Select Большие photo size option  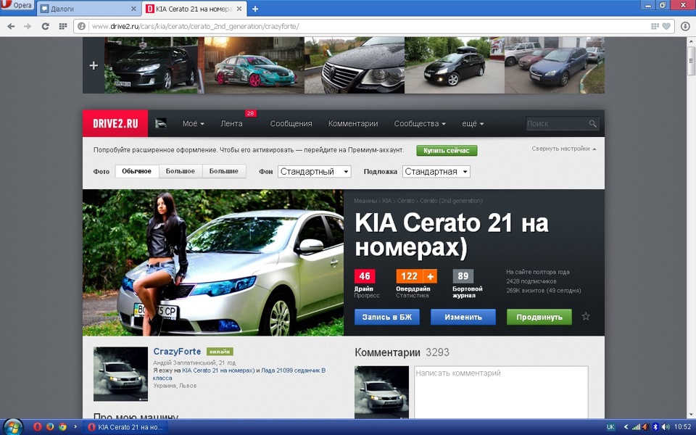[224, 171]
